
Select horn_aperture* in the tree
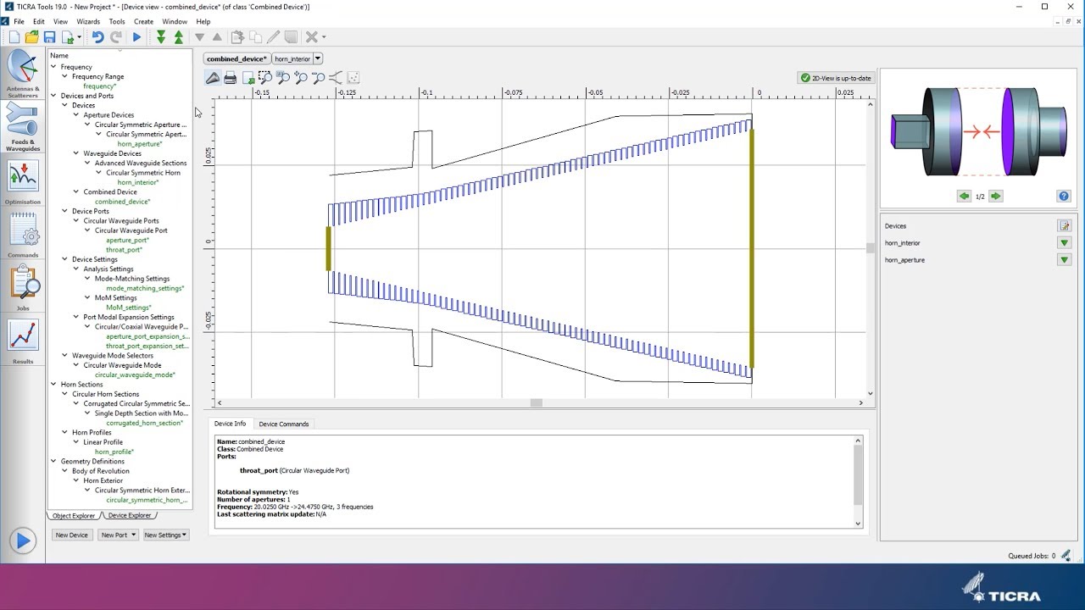[140, 144]
